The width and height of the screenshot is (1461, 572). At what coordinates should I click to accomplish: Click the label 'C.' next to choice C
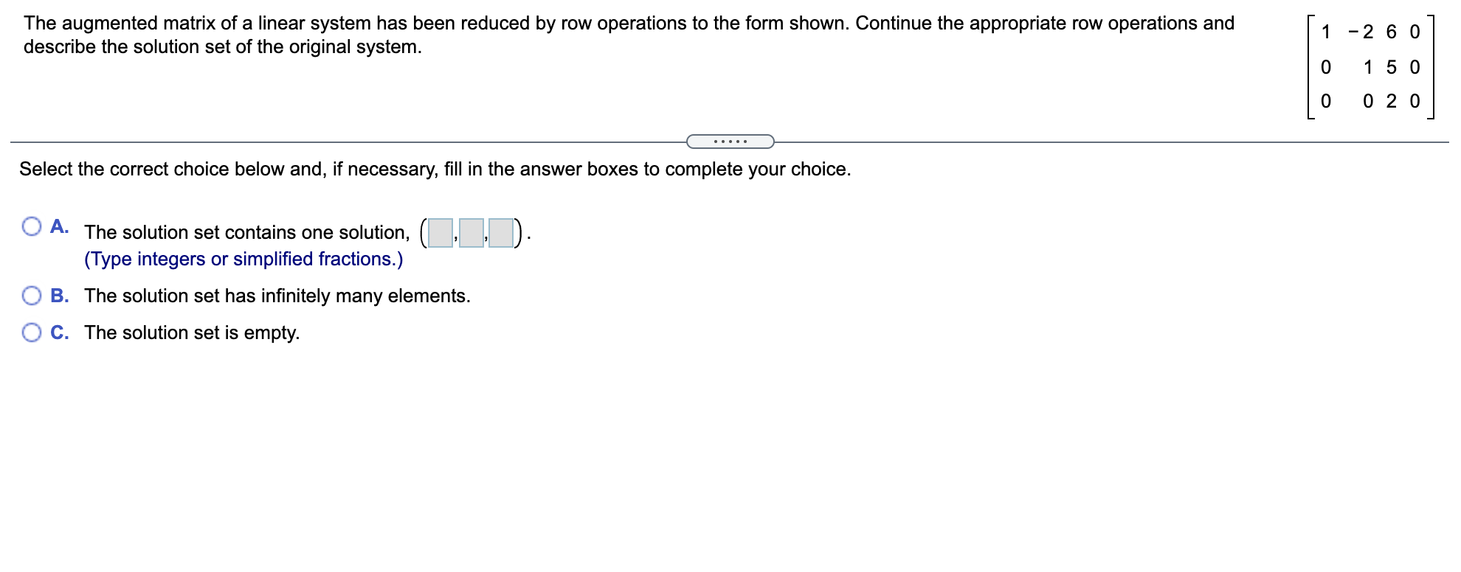59,332
